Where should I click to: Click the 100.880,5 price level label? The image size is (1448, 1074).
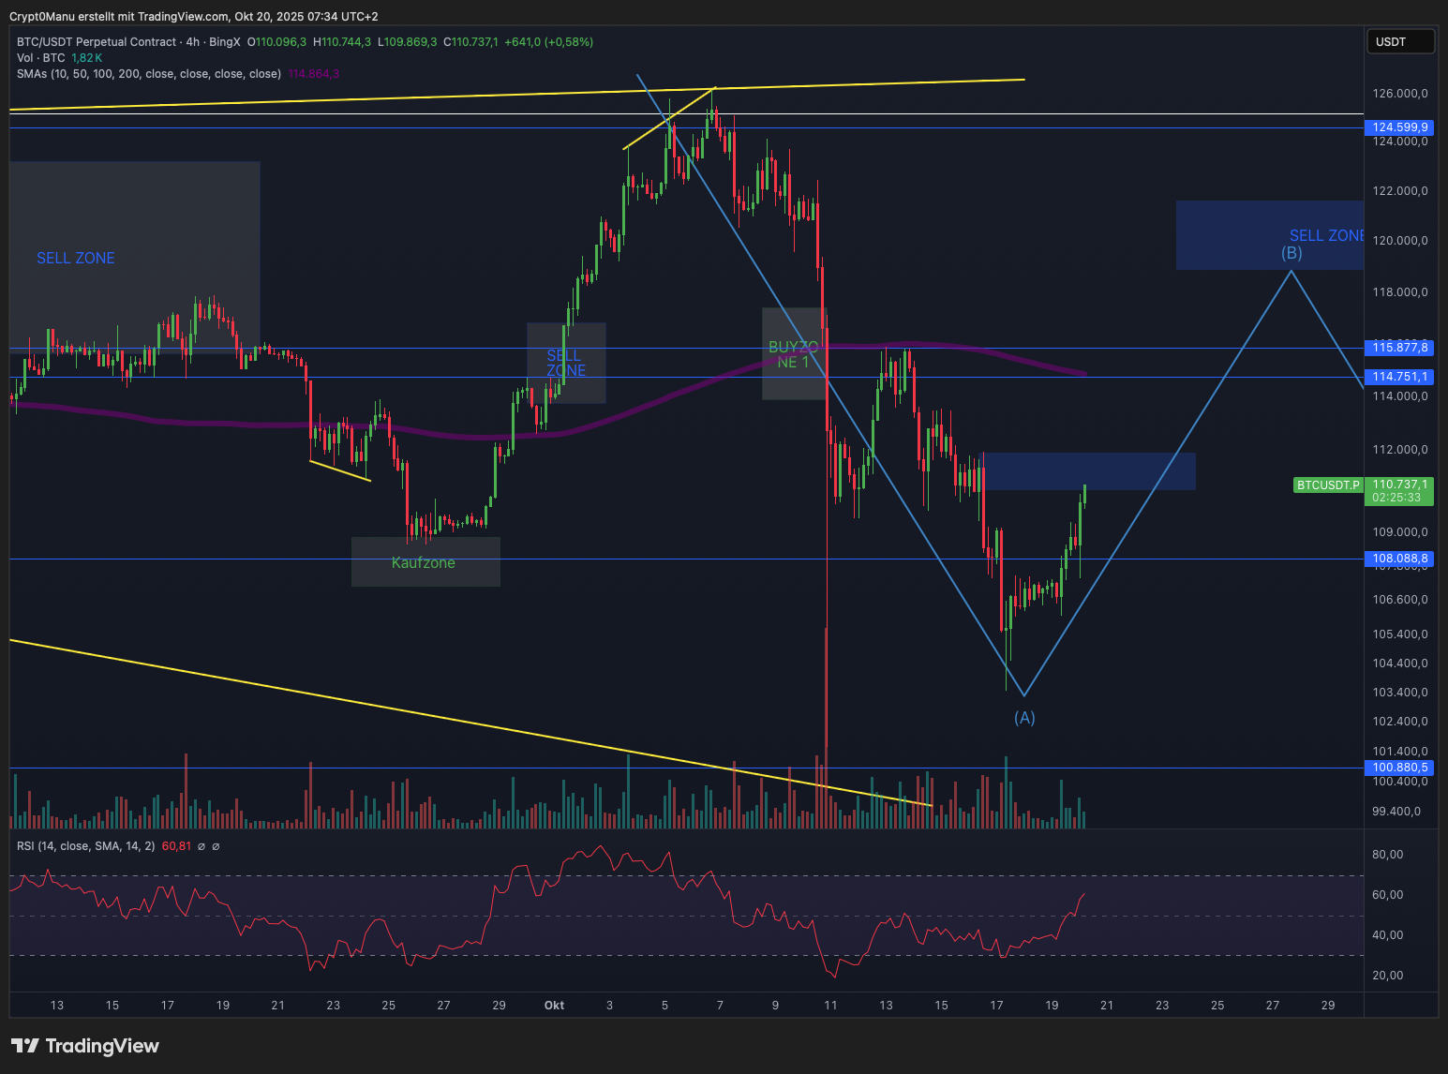[1400, 768]
